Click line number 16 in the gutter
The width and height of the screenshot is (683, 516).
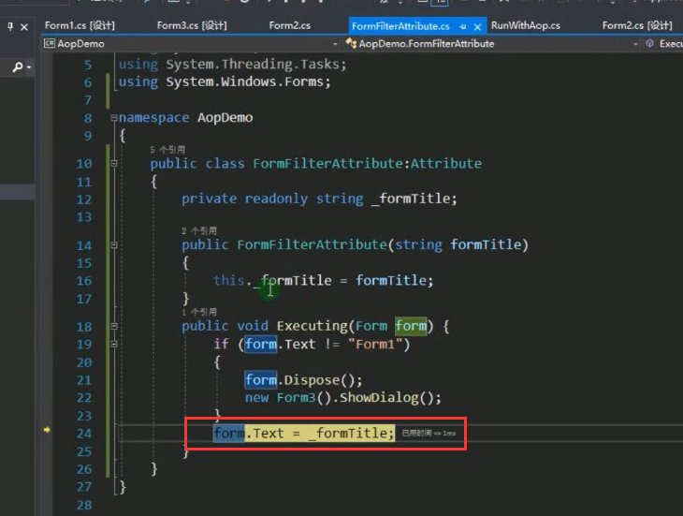(x=84, y=281)
